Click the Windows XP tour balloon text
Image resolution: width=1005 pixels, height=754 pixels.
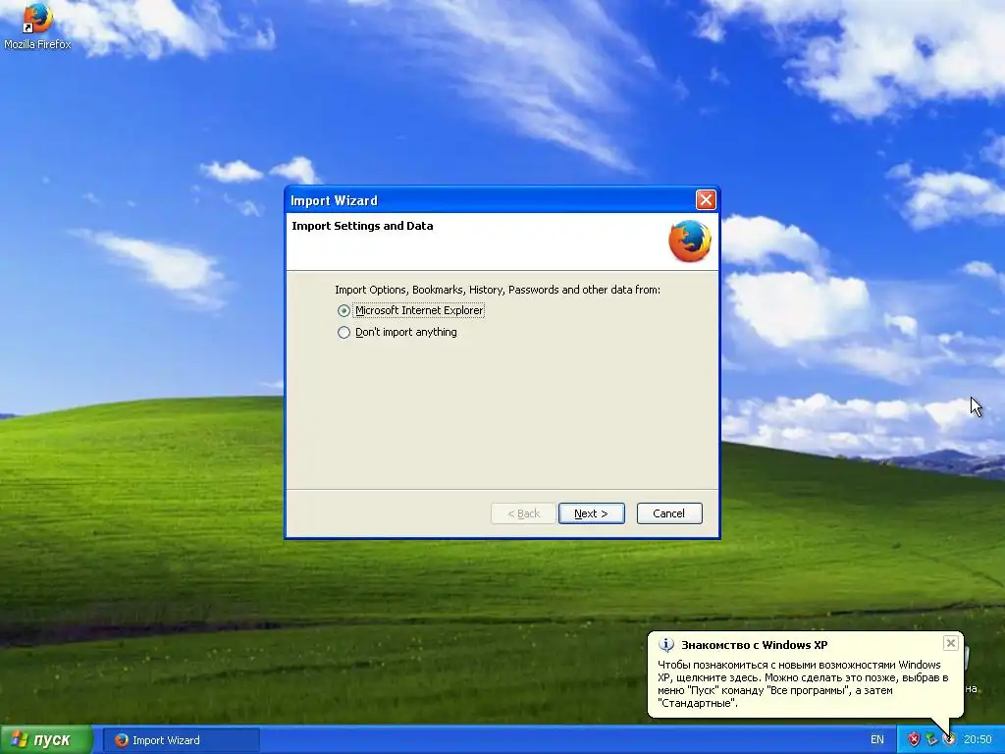[803, 684]
